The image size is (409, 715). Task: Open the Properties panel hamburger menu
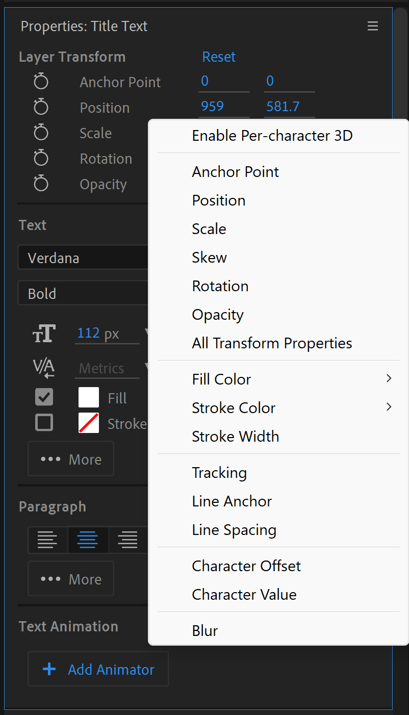[x=373, y=25]
